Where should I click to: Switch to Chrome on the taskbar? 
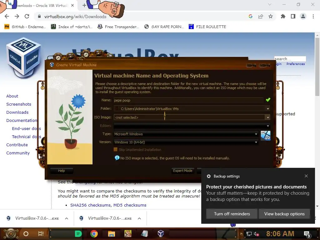tap(94, 234)
